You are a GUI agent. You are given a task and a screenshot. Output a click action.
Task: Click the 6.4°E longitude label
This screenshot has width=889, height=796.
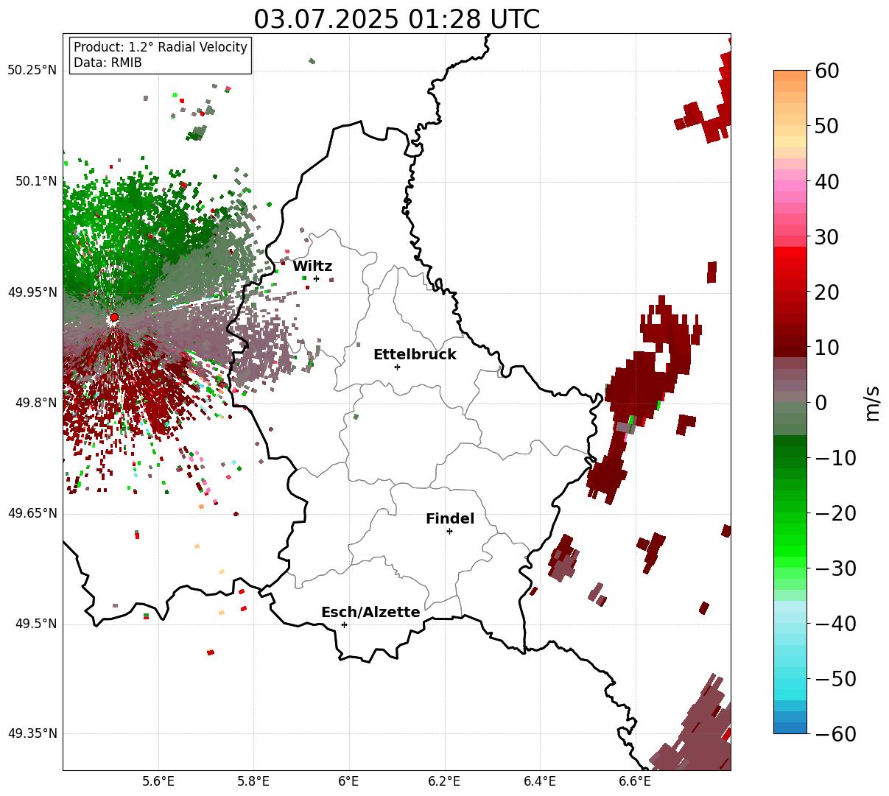pyautogui.click(x=539, y=781)
